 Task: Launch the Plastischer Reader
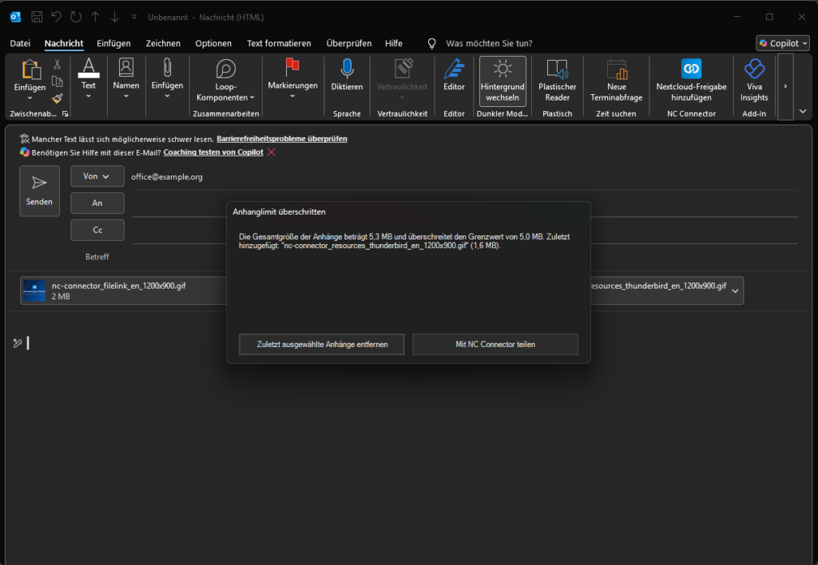click(x=557, y=81)
